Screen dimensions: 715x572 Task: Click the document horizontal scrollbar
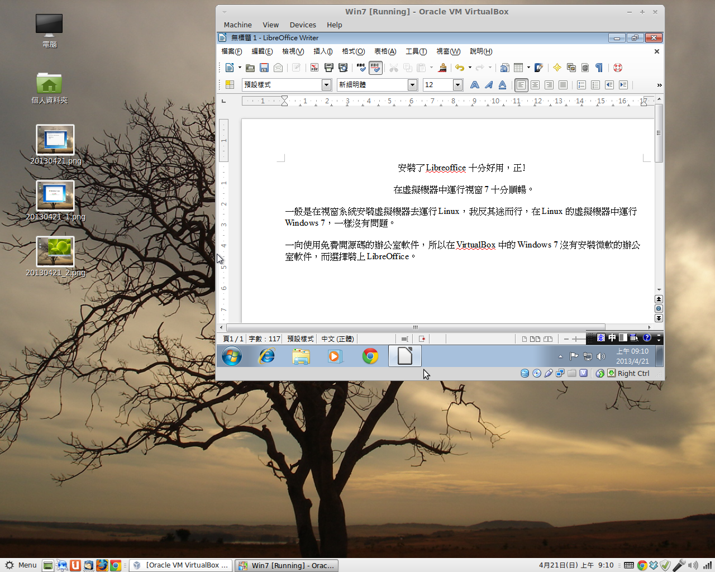(415, 327)
